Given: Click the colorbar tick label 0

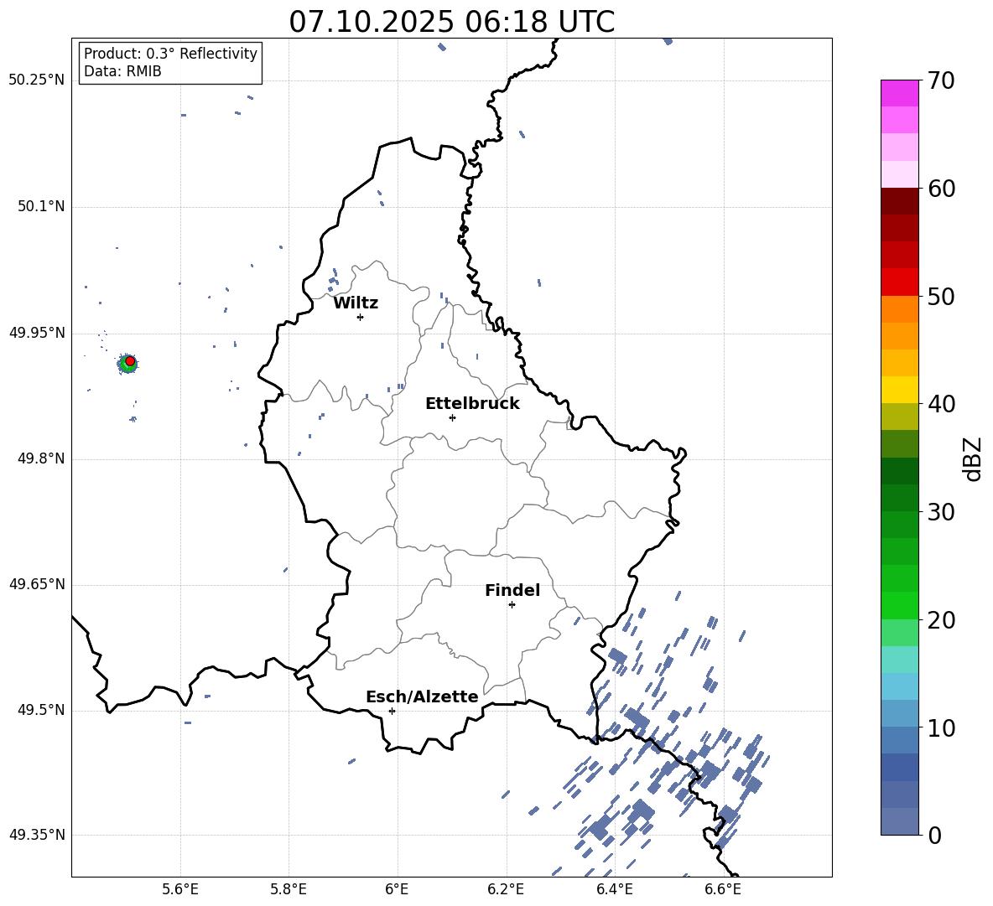Looking at the screenshot, I should [x=935, y=835].
